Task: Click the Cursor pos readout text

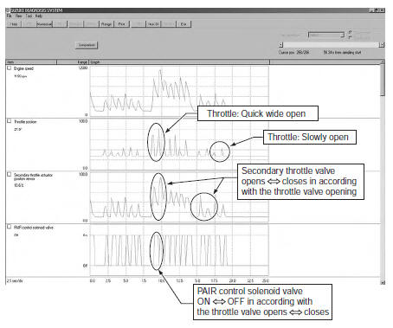Action: click(x=294, y=52)
